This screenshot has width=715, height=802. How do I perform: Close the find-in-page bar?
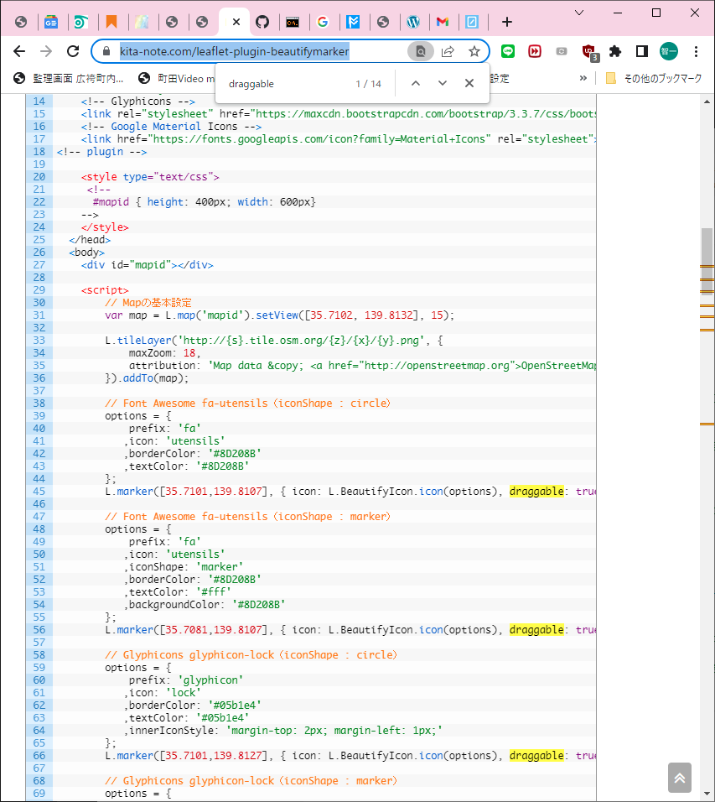tap(469, 83)
